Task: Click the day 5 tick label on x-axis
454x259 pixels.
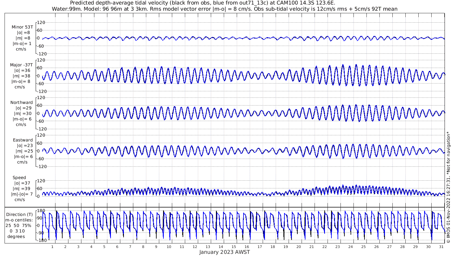Action: (x=104, y=247)
